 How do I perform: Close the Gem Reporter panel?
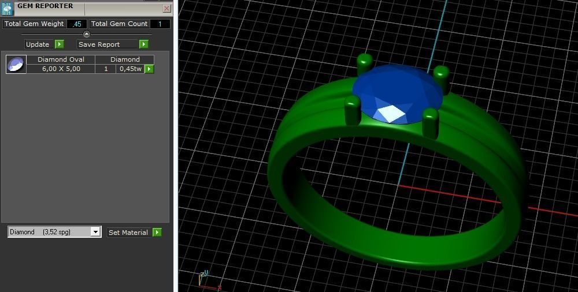[x=166, y=9]
